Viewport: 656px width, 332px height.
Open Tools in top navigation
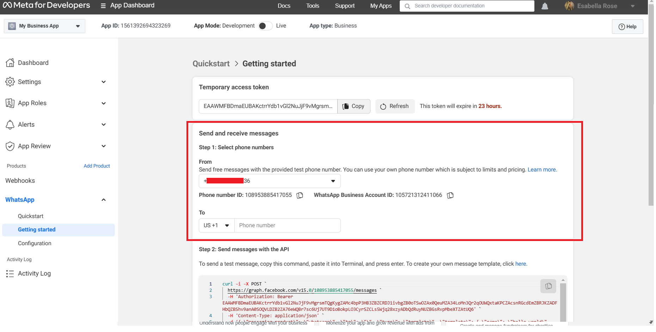pos(313,6)
